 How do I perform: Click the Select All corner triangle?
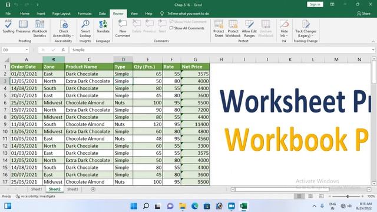(x=7, y=59)
